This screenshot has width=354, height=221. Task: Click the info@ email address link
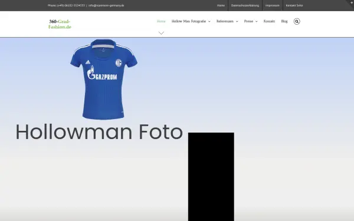coord(106,5)
